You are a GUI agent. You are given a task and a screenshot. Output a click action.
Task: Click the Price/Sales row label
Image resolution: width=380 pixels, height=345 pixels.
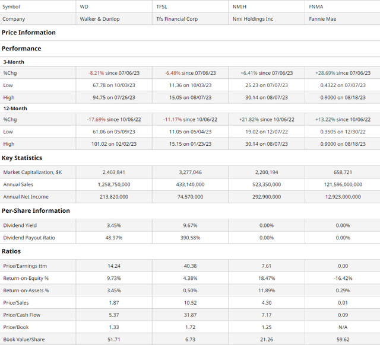tap(16, 303)
